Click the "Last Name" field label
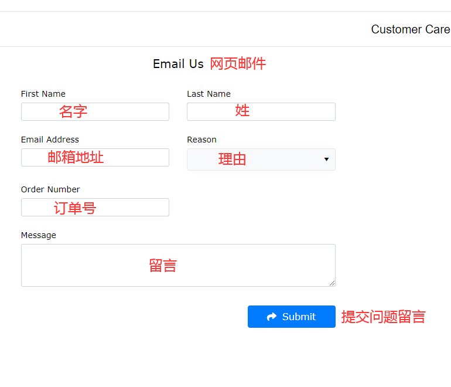The width and height of the screenshot is (451, 387). (209, 94)
